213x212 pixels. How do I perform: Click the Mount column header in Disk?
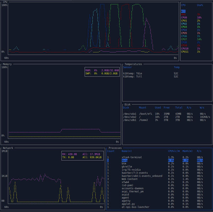click(142, 108)
